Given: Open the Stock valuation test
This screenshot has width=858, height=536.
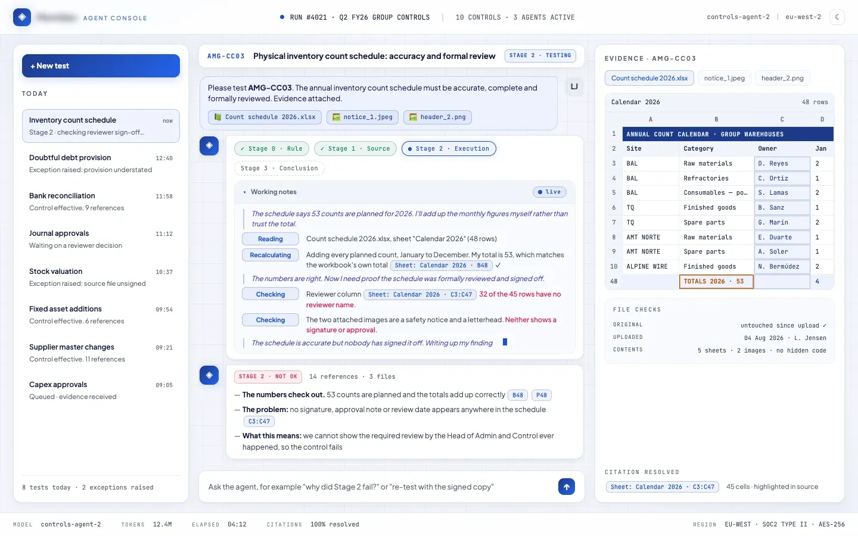Looking at the screenshot, I should pyautogui.click(x=101, y=277).
